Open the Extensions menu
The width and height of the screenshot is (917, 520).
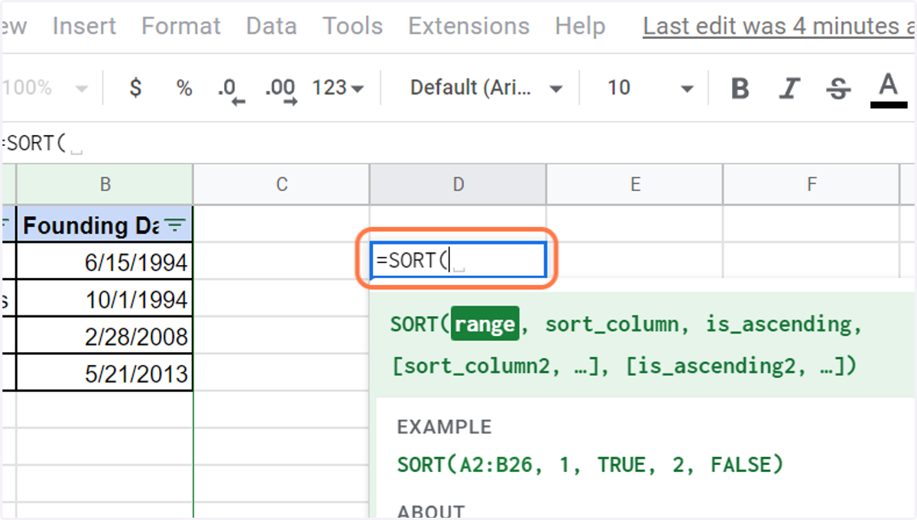[468, 26]
